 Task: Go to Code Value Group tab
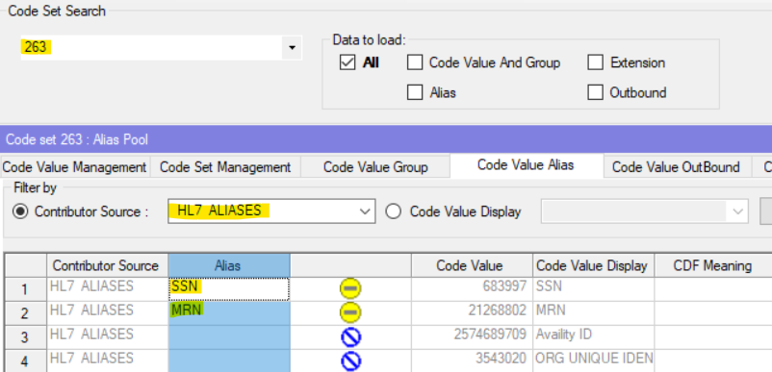(x=375, y=167)
